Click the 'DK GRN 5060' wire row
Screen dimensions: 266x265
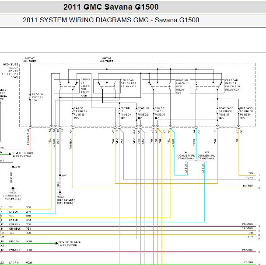pos(16,241)
